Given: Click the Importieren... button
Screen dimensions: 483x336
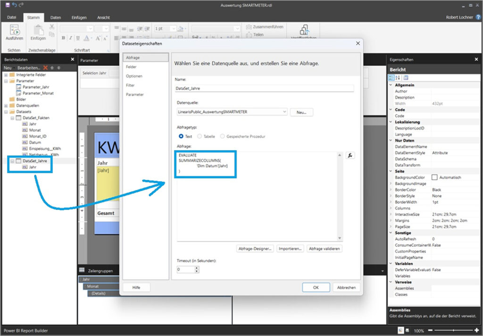Looking at the screenshot, I should pyautogui.click(x=290, y=249).
